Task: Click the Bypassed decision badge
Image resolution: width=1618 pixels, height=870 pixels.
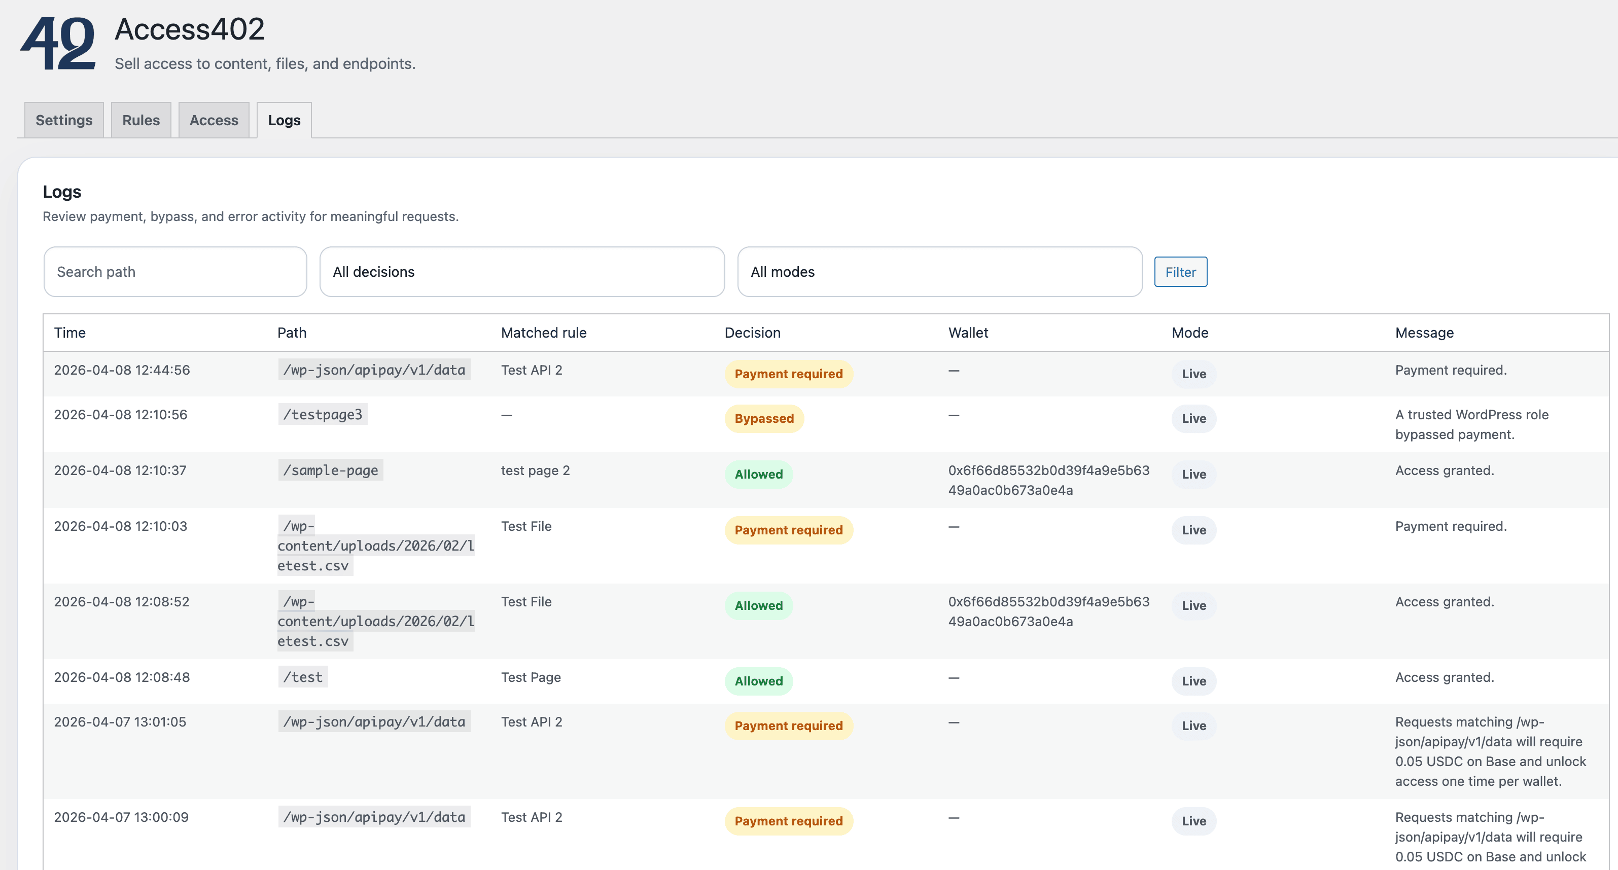Action: (764, 418)
